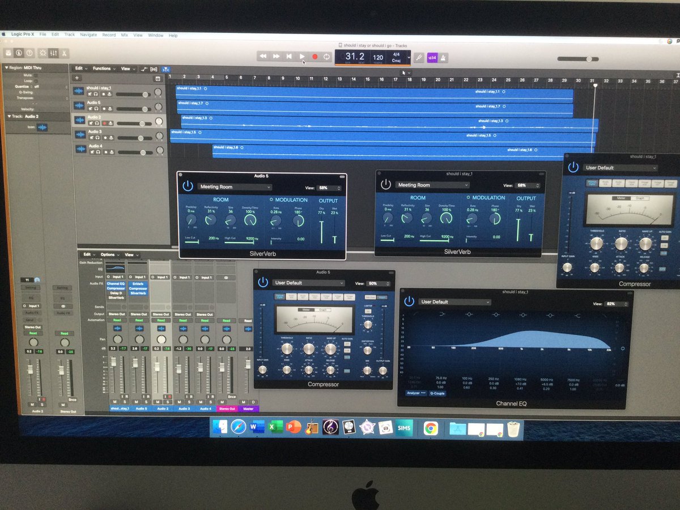Screen dimensions: 680x510
Task: Toggle the metronome click button
Action: coord(443,57)
